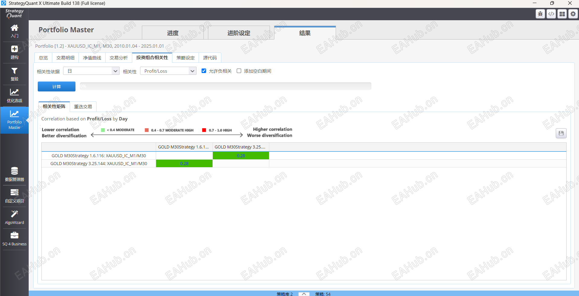Click the green 0.28 cell in the first row
This screenshot has height=296, width=579.
pos(241,156)
